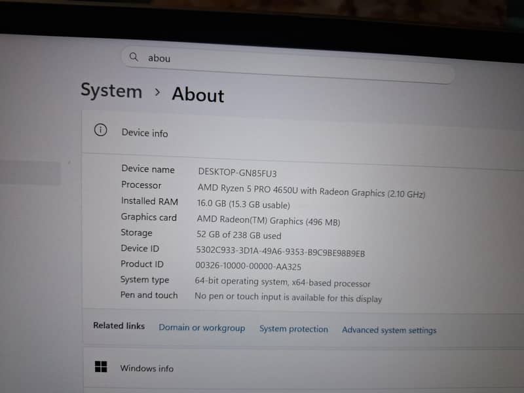524x393 pixels.
Task: Expand the Windows info section
Action: [303, 368]
